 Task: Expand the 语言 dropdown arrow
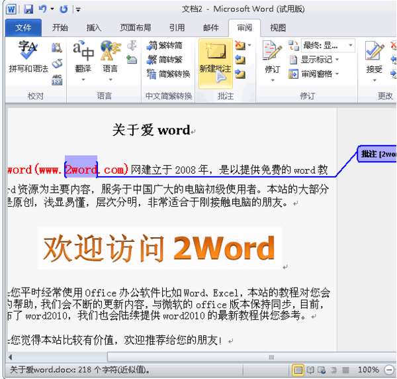110,80
